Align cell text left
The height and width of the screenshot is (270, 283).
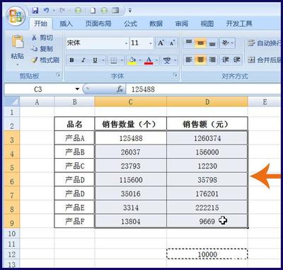189,60
